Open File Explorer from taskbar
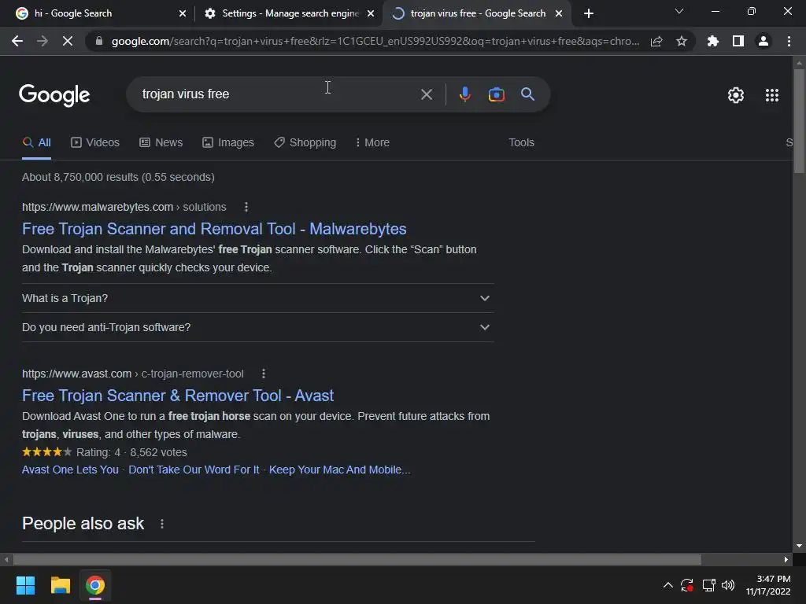The height and width of the screenshot is (604, 806). pos(60,585)
